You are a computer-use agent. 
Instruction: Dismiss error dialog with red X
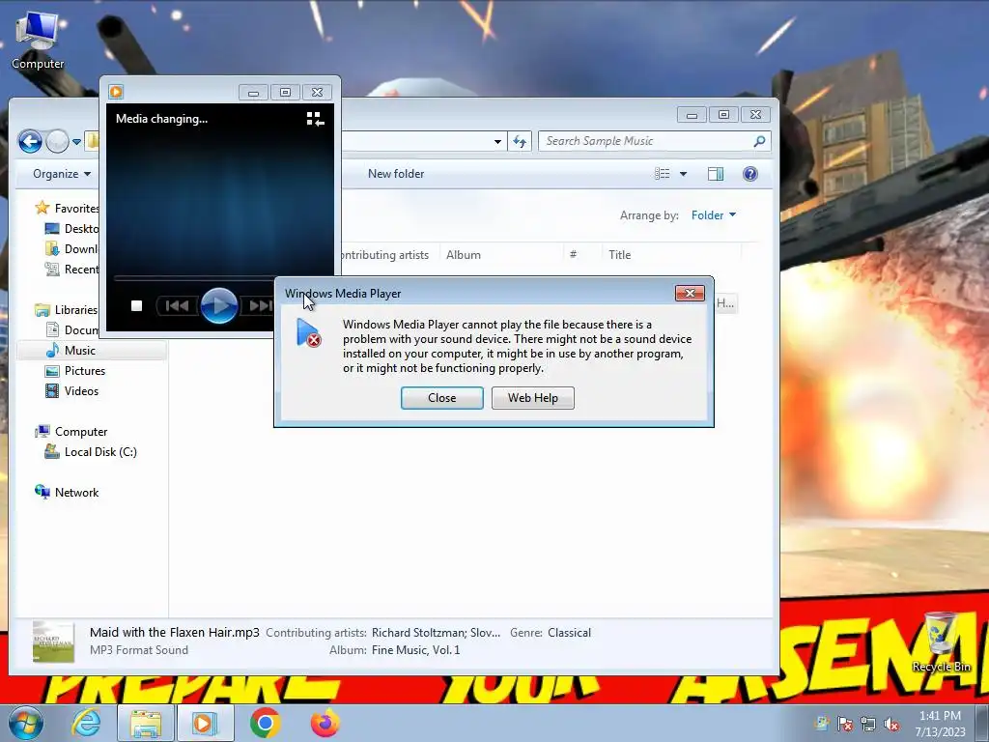[690, 294]
